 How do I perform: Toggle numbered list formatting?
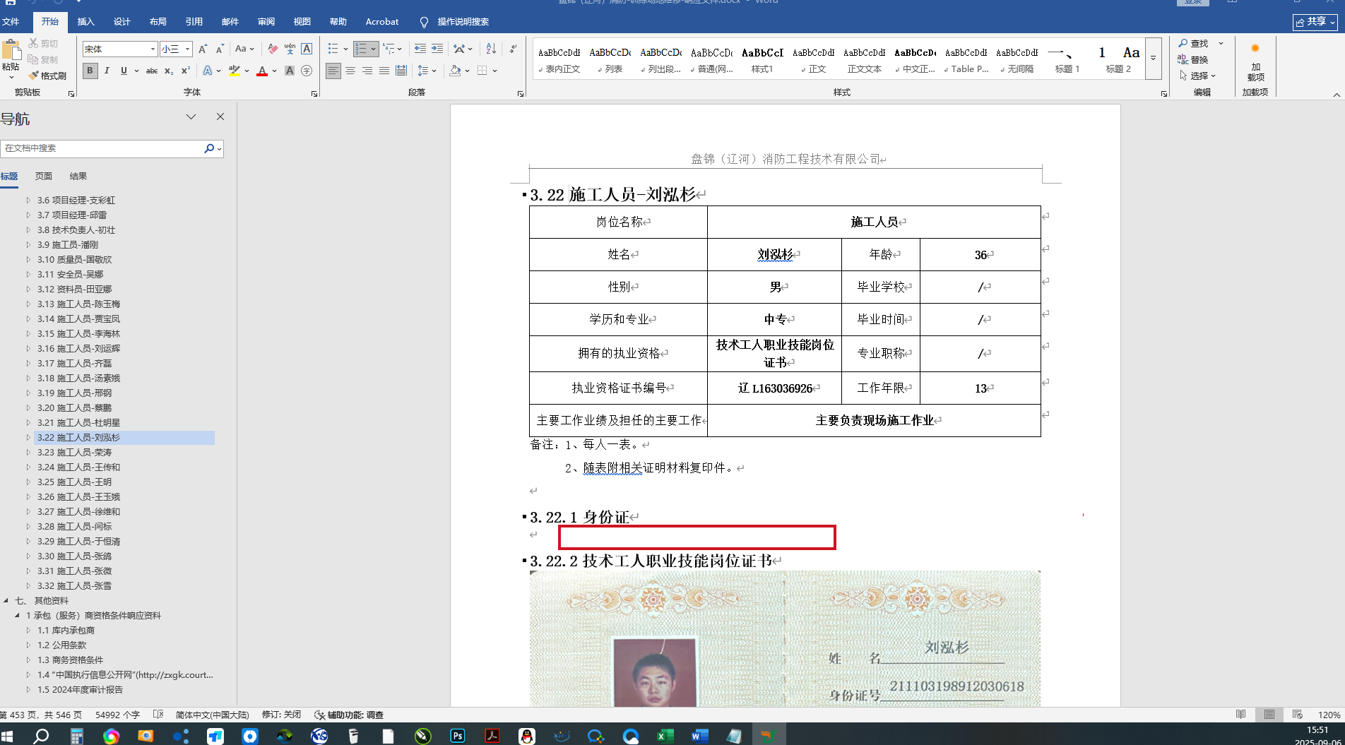[361, 49]
